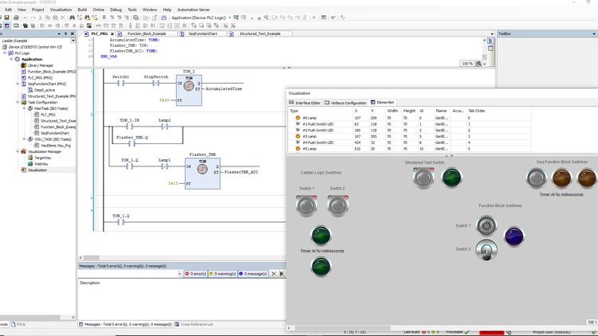
Task: Toggle the Structured Text Switch push button
Action: pyautogui.click(x=423, y=178)
